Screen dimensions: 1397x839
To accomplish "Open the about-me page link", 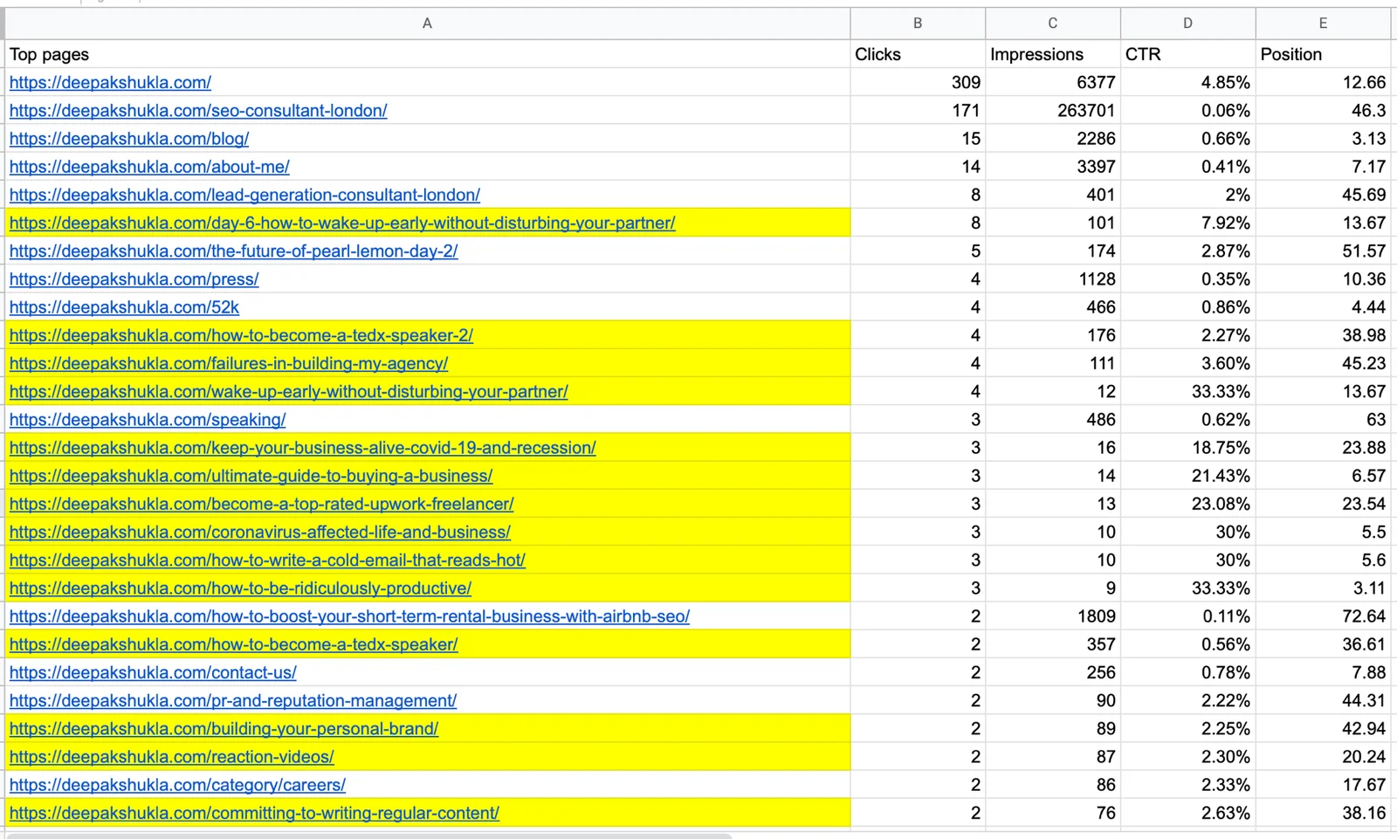I will (x=149, y=167).
